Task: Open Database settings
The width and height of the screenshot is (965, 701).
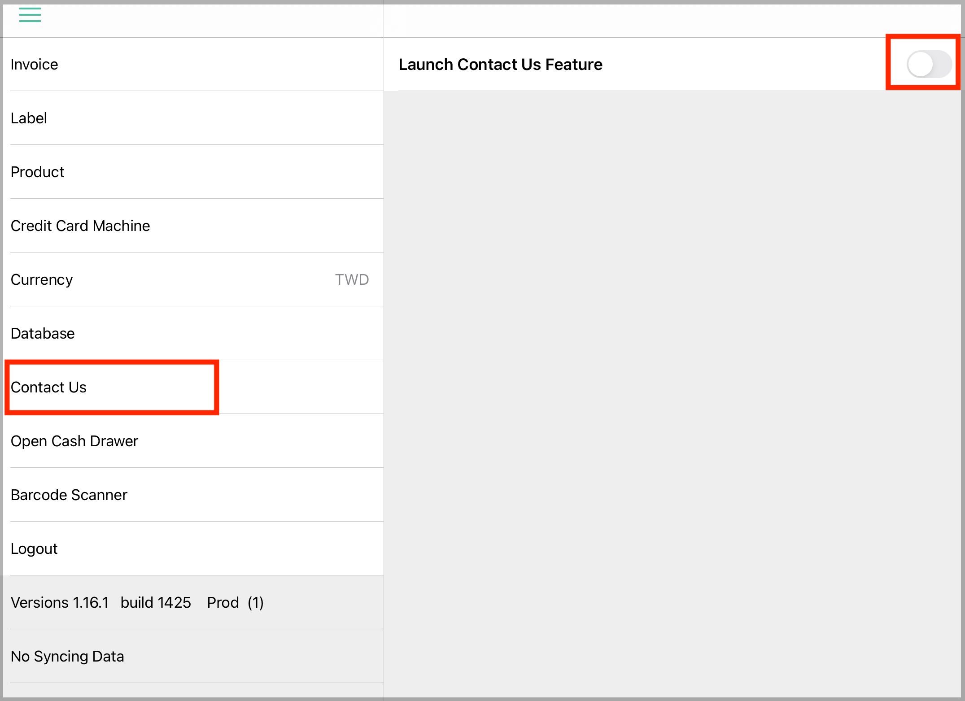Action: click(x=193, y=333)
